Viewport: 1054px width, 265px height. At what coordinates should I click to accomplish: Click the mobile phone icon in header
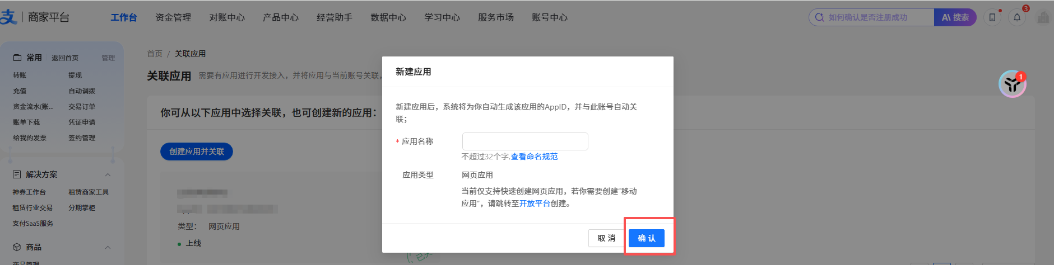(992, 17)
